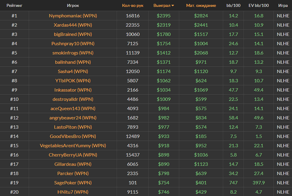The height and width of the screenshot is (196, 292).
Task: Click the sort arrow next to Выиграл
Action: coord(173,5)
